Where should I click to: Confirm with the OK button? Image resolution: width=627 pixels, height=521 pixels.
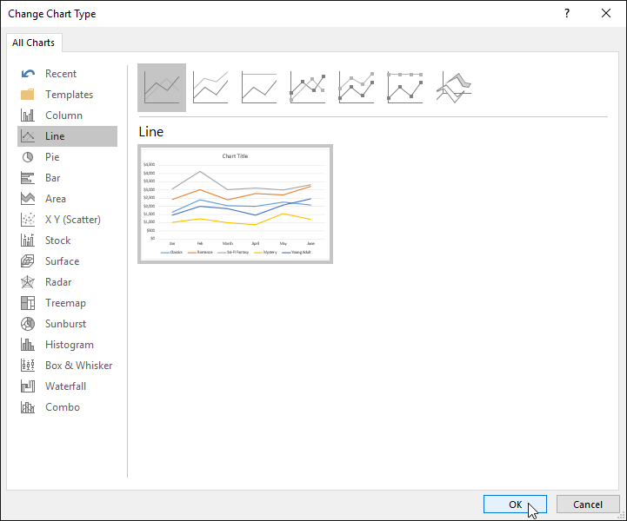tap(515, 505)
